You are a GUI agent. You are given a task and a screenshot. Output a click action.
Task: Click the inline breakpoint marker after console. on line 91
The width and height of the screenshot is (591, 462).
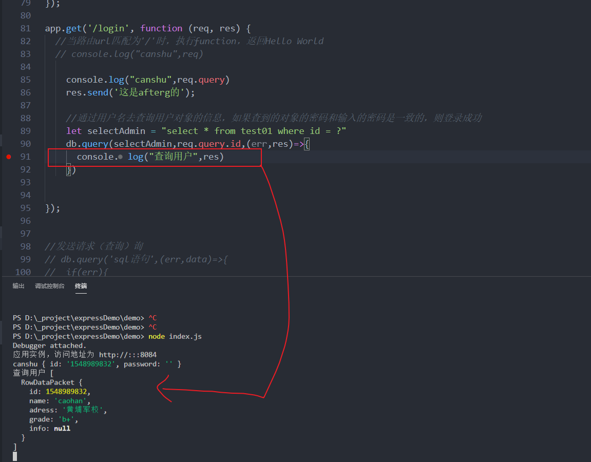click(x=120, y=157)
